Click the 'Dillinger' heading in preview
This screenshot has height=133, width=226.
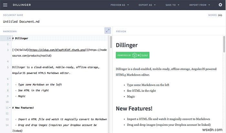pos(127,45)
